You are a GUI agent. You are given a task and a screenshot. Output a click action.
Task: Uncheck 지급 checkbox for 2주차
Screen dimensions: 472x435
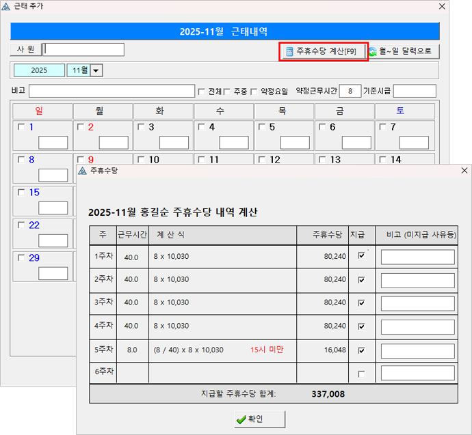361,280
